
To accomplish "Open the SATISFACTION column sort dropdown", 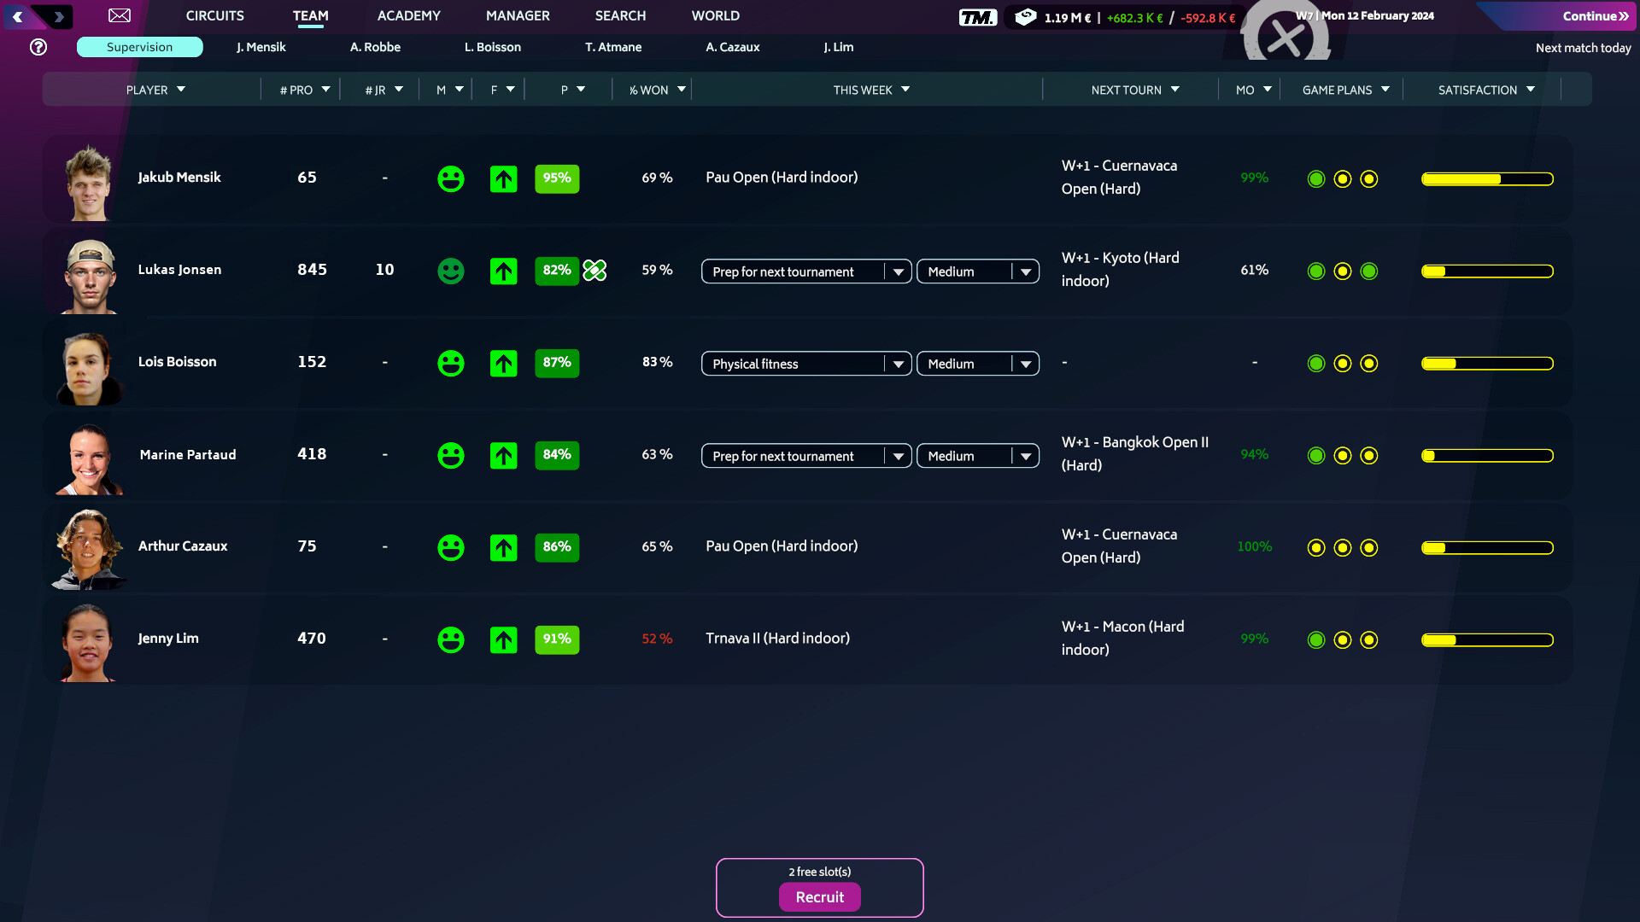I will 1485,89.
